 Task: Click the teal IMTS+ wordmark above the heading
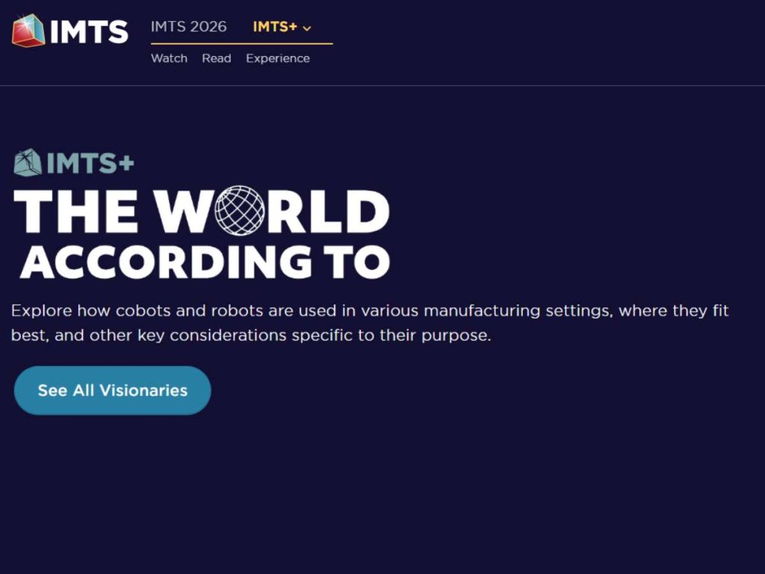[90, 163]
